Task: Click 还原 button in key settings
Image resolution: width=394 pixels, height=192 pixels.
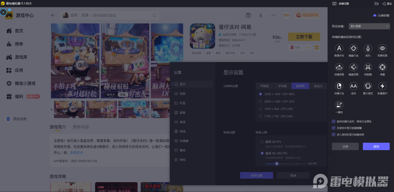Action: click(x=345, y=146)
